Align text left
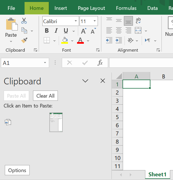The height and width of the screenshot is (180, 173). click(109, 30)
